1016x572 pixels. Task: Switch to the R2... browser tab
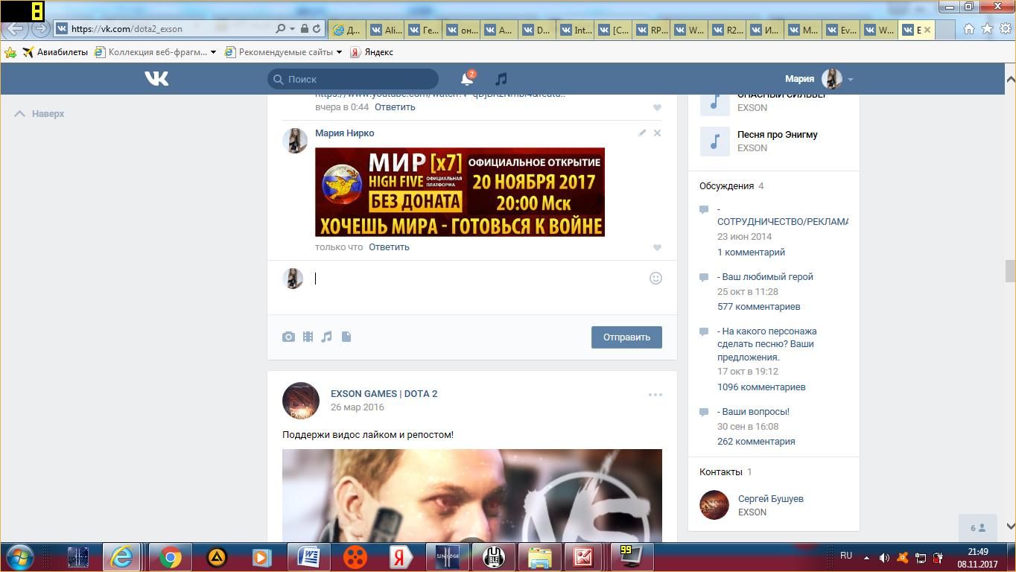tap(728, 30)
